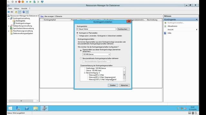Click the Checkpoint icon in VM toolbar
This screenshot has height=115, width=206.
(34, 2)
